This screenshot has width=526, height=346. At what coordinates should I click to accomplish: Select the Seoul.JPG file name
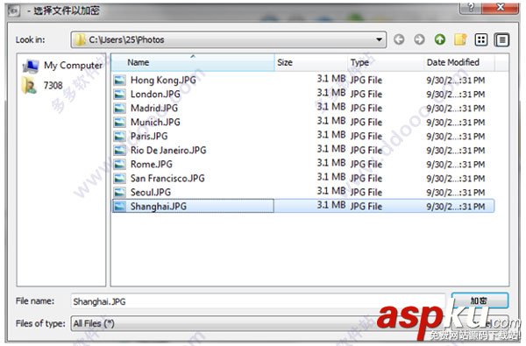(151, 193)
